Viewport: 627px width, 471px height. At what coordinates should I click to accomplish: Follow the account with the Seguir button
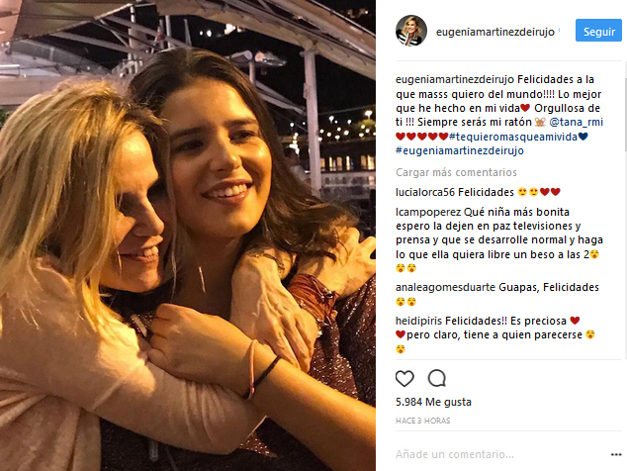(598, 31)
